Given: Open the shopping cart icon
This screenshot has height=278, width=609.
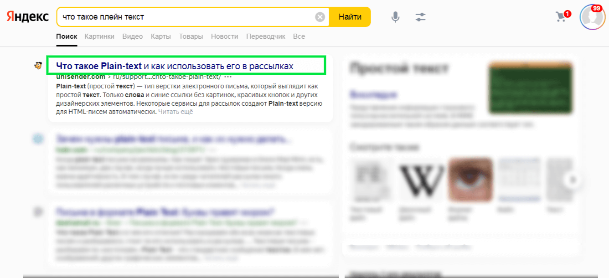Looking at the screenshot, I should [561, 17].
